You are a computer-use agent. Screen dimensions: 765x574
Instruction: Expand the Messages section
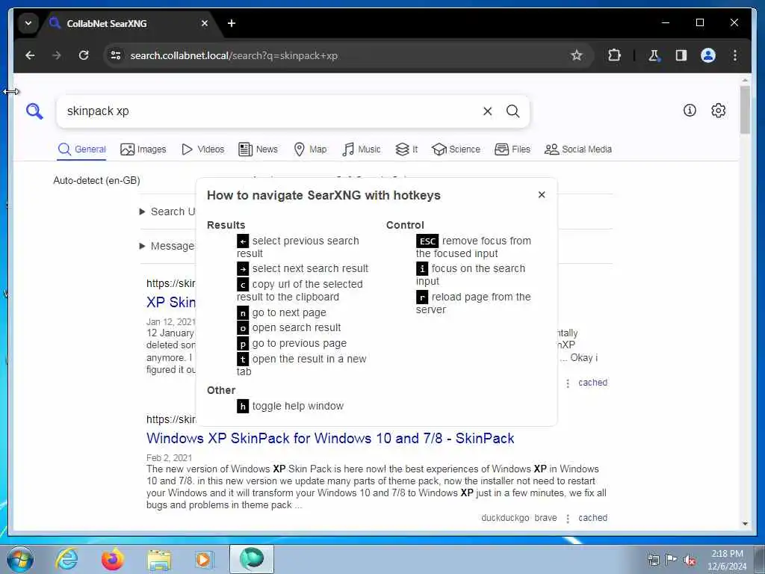[167, 246]
